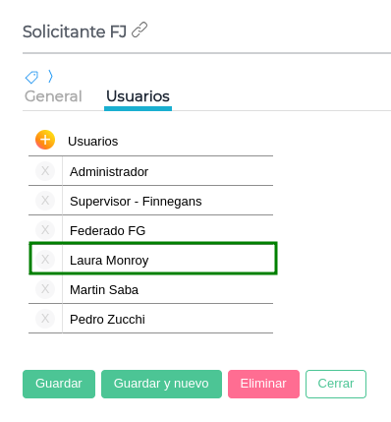The width and height of the screenshot is (391, 422).
Task: Select the Administrador user row
Action: click(x=150, y=171)
